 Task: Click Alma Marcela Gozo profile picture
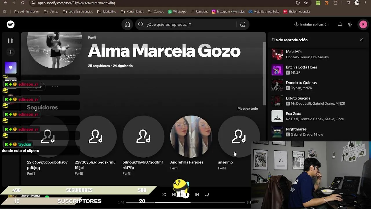click(54, 50)
